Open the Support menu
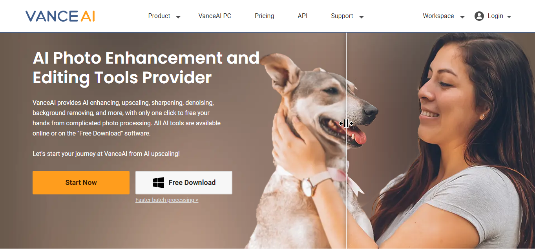535x249 pixels. (342, 16)
